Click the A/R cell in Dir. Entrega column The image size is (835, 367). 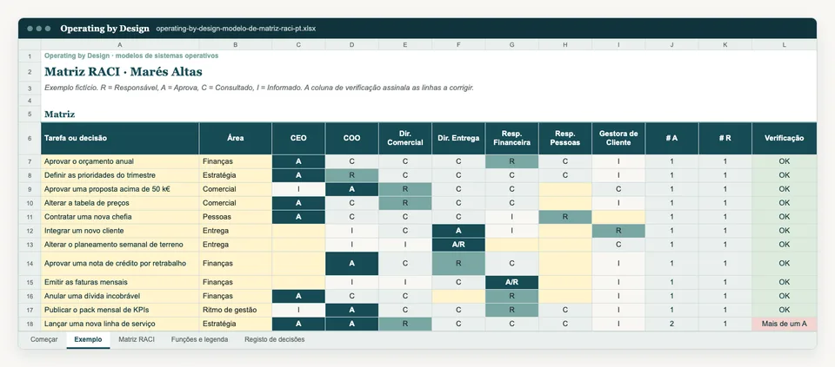click(458, 245)
